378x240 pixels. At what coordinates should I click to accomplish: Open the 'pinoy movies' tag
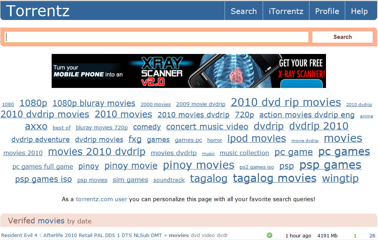(198, 165)
